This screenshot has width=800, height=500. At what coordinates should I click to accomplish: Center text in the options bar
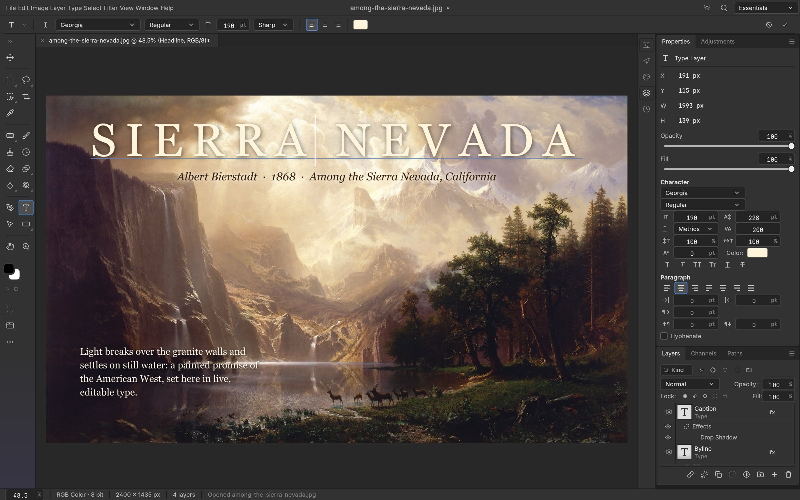click(x=325, y=25)
